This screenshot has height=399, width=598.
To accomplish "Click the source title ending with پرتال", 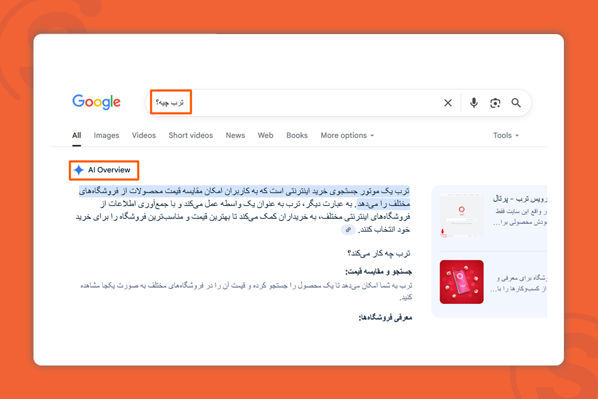I will click(x=520, y=199).
